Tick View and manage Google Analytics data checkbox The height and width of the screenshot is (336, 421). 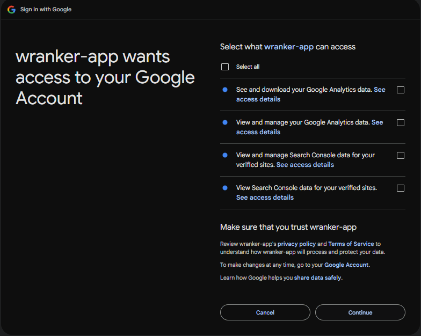point(401,122)
